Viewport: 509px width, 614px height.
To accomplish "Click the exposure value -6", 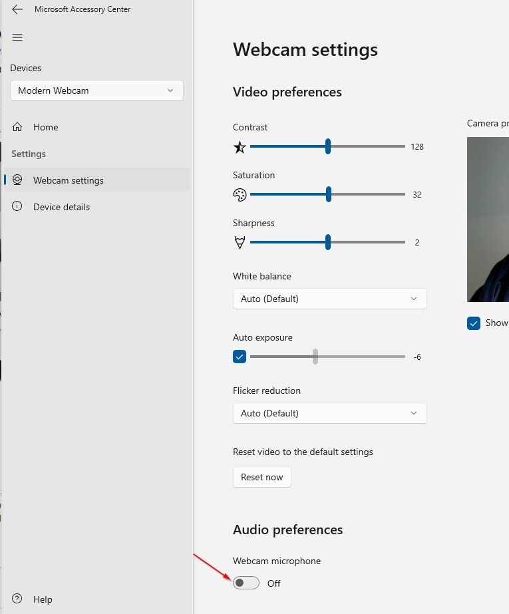I will click(x=417, y=357).
